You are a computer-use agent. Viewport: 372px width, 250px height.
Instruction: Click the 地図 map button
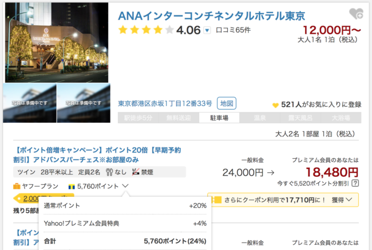227,103
